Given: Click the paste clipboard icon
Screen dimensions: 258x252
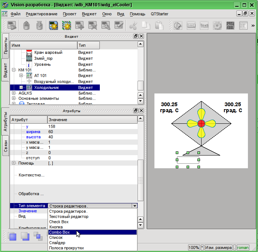Looking at the screenshot, I should (x=159, y=26).
